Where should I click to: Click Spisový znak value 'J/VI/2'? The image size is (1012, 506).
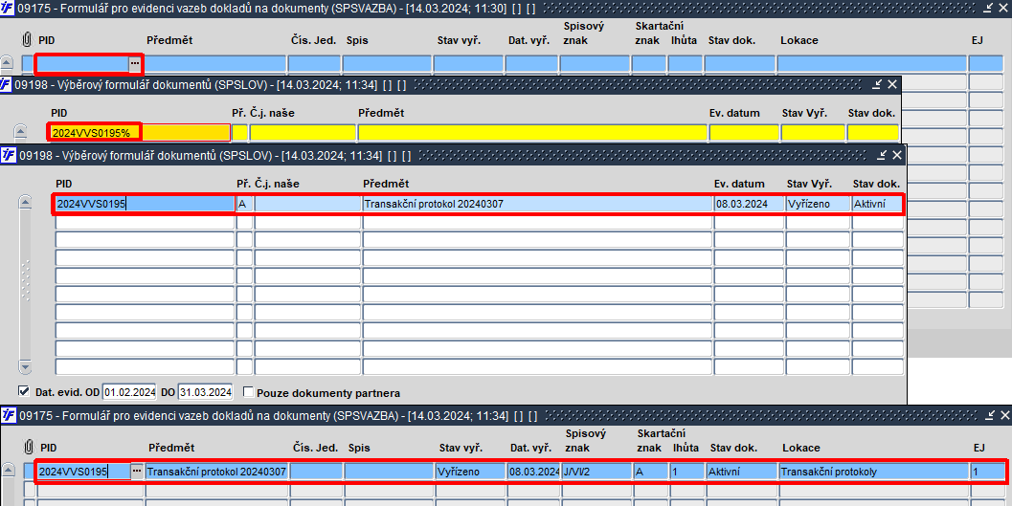coord(596,472)
